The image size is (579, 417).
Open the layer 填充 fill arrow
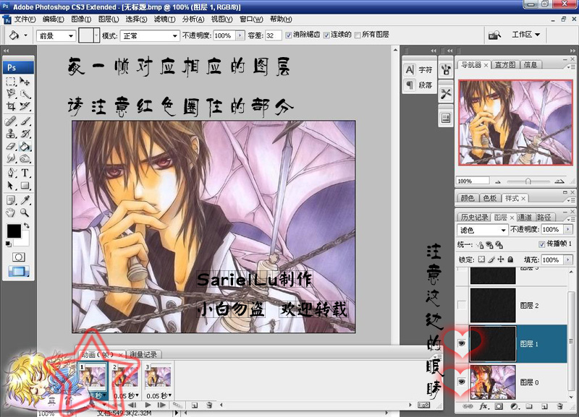568,260
